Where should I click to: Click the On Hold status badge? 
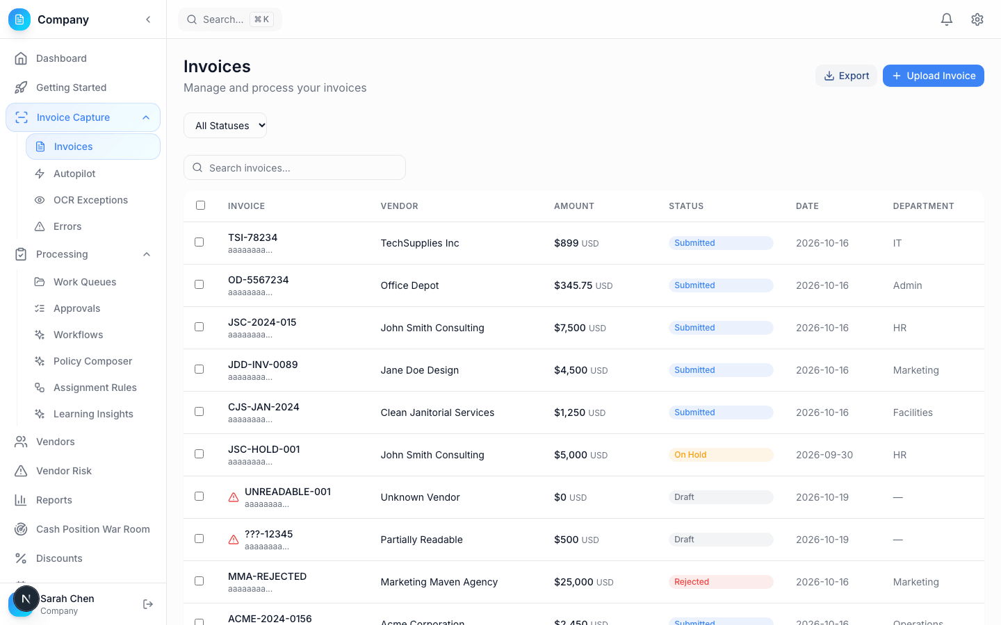click(721, 455)
